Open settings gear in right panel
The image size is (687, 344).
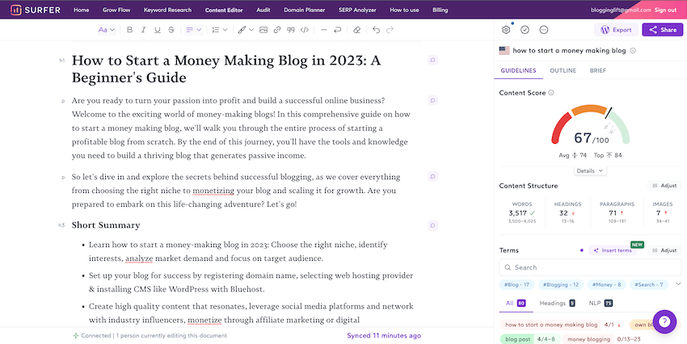(506, 30)
